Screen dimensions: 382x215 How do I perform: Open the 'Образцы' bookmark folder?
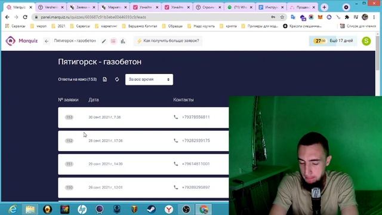172,26
